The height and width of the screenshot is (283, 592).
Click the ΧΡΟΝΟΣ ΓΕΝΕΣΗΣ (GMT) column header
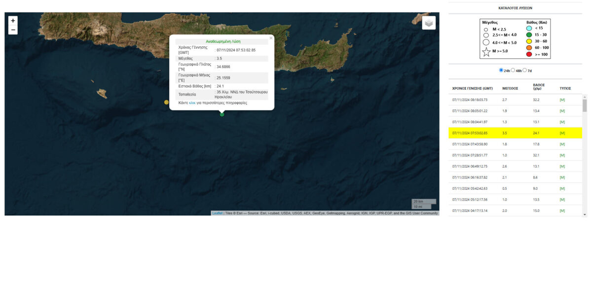[x=472, y=89]
